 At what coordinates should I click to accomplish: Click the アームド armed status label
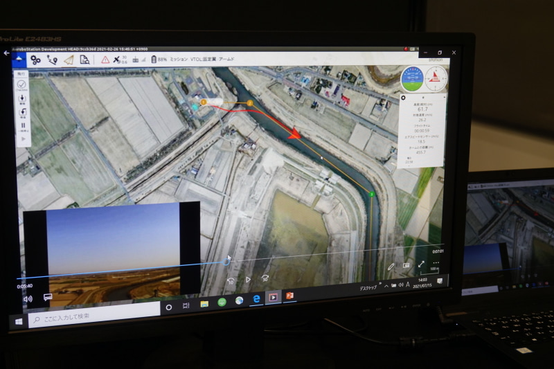click(226, 59)
